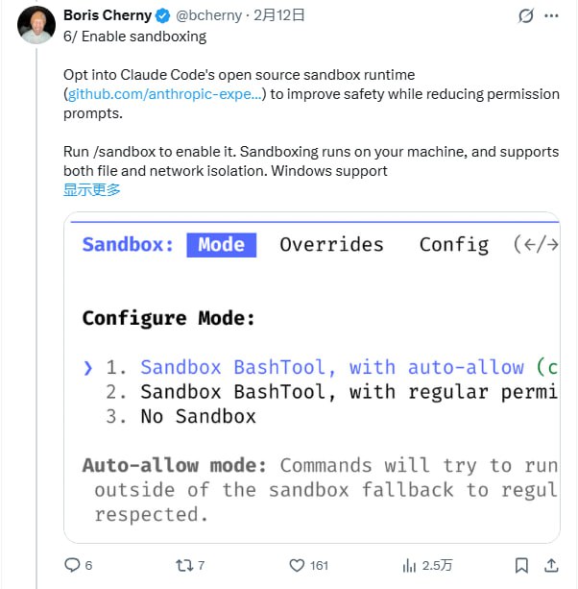Viewport: 578px width, 589px height.
Task: Share the post via share icon
Action: click(x=551, y=565)
